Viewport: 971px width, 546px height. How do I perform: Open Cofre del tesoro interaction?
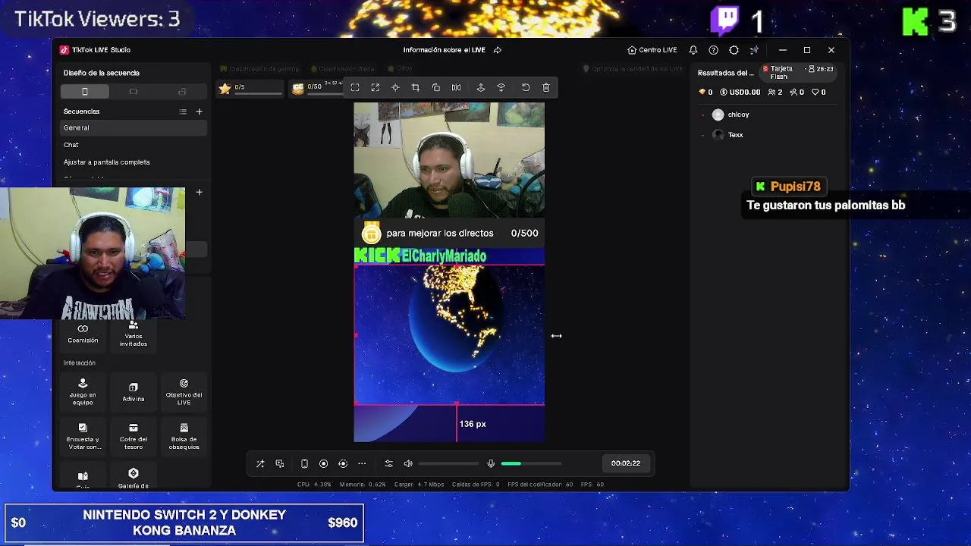click(x=134, y=437)
